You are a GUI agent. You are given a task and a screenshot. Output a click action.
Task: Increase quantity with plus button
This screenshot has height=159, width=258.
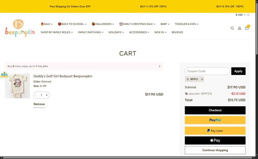coord(47,95)
